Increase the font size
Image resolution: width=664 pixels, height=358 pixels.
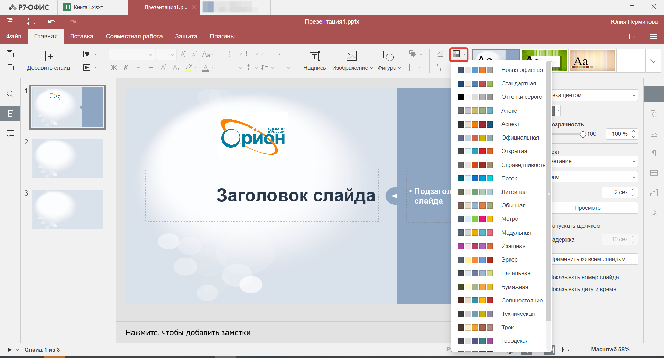(183, 54)
